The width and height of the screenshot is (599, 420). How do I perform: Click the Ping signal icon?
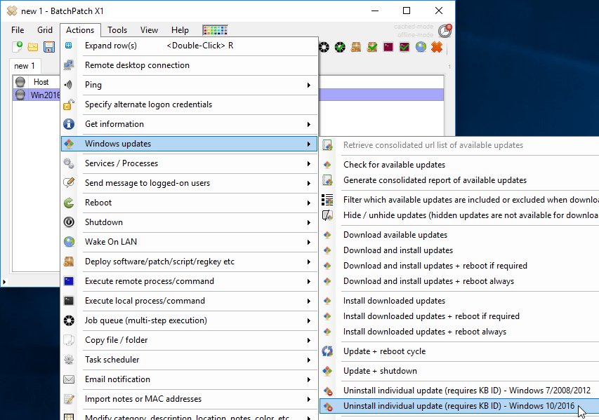coord(69,85)
